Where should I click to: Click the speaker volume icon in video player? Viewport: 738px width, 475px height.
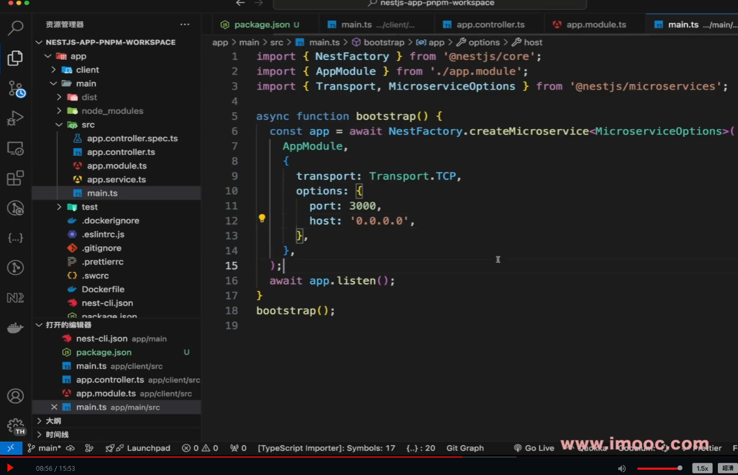(x=622, y=468)
